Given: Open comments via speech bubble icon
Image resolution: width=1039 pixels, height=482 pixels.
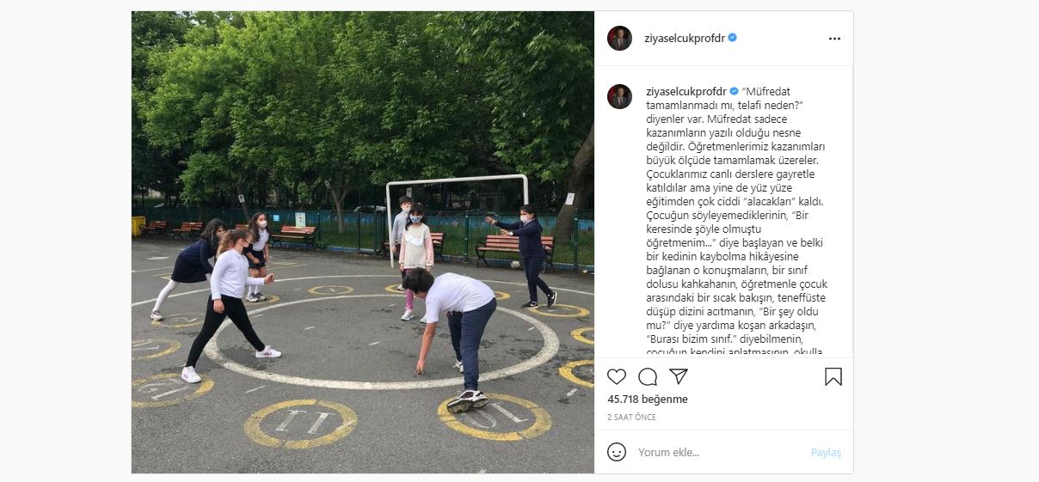Looking at the screenshot, I should pos(648,376).
